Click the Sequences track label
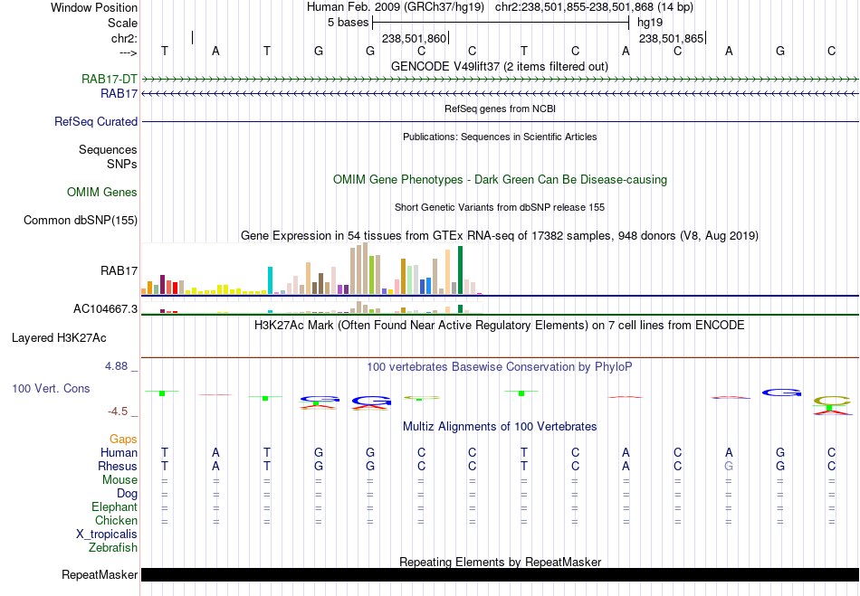The image size is (860, 596). pos(108,149)
